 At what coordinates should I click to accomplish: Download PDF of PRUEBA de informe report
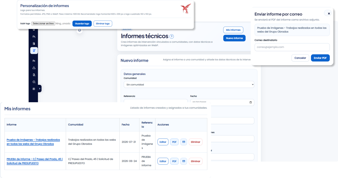[x=174, y=161]
